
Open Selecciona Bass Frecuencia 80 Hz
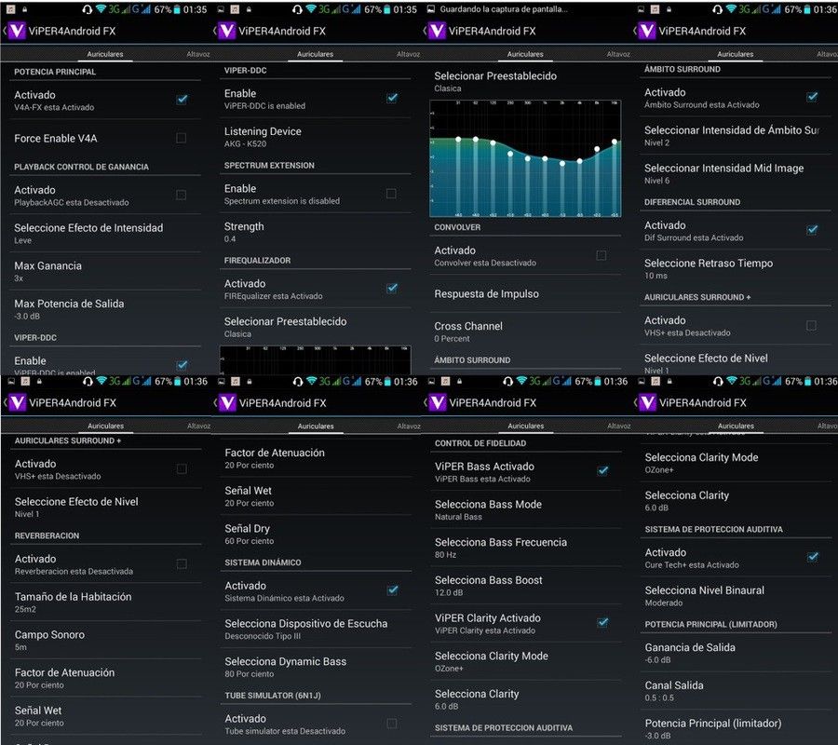(x=525, y=548)
